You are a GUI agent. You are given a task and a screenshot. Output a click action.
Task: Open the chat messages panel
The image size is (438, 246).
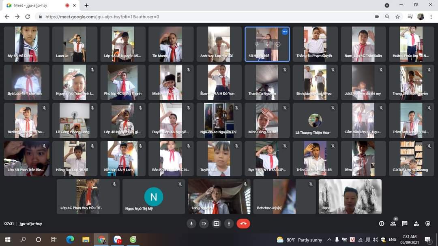tap(405, 223)
